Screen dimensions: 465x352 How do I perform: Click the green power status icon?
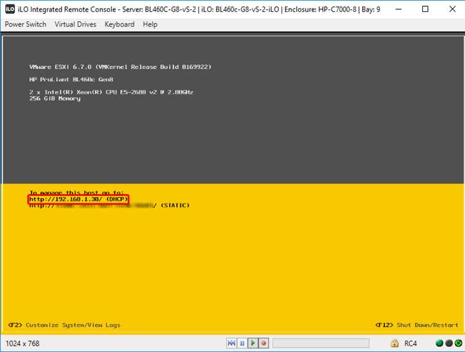point(458,343)
